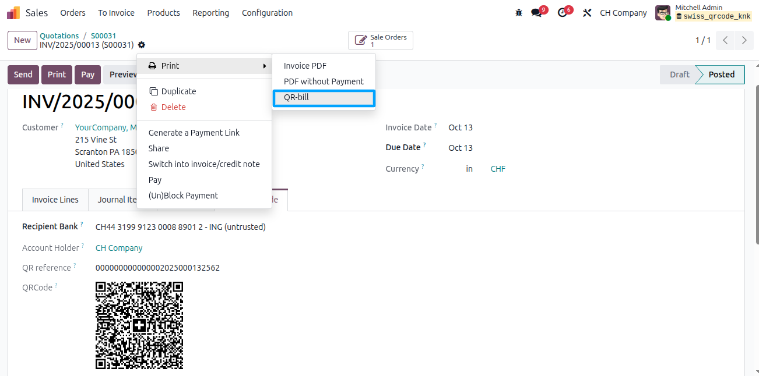Viewport: 759px width, 376px height.
Task: Select QR-bill print option
Action: pyautogui.click(x=324, y=97)
